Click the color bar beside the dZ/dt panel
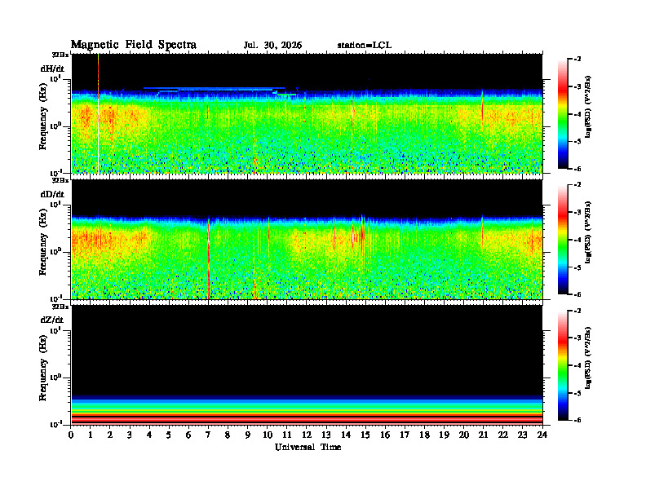The image size is (646, 499). coord(562,365)
